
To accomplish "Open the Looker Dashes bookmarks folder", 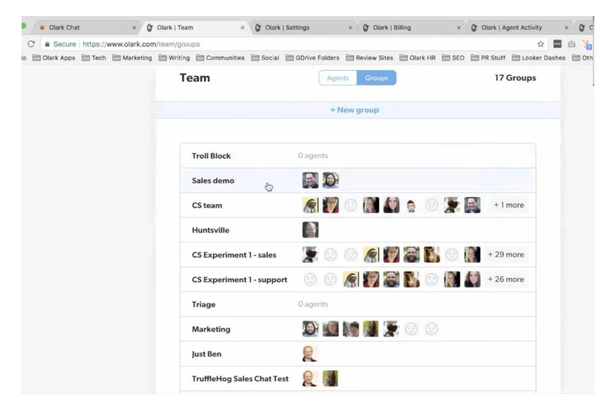I will [539, 58].
